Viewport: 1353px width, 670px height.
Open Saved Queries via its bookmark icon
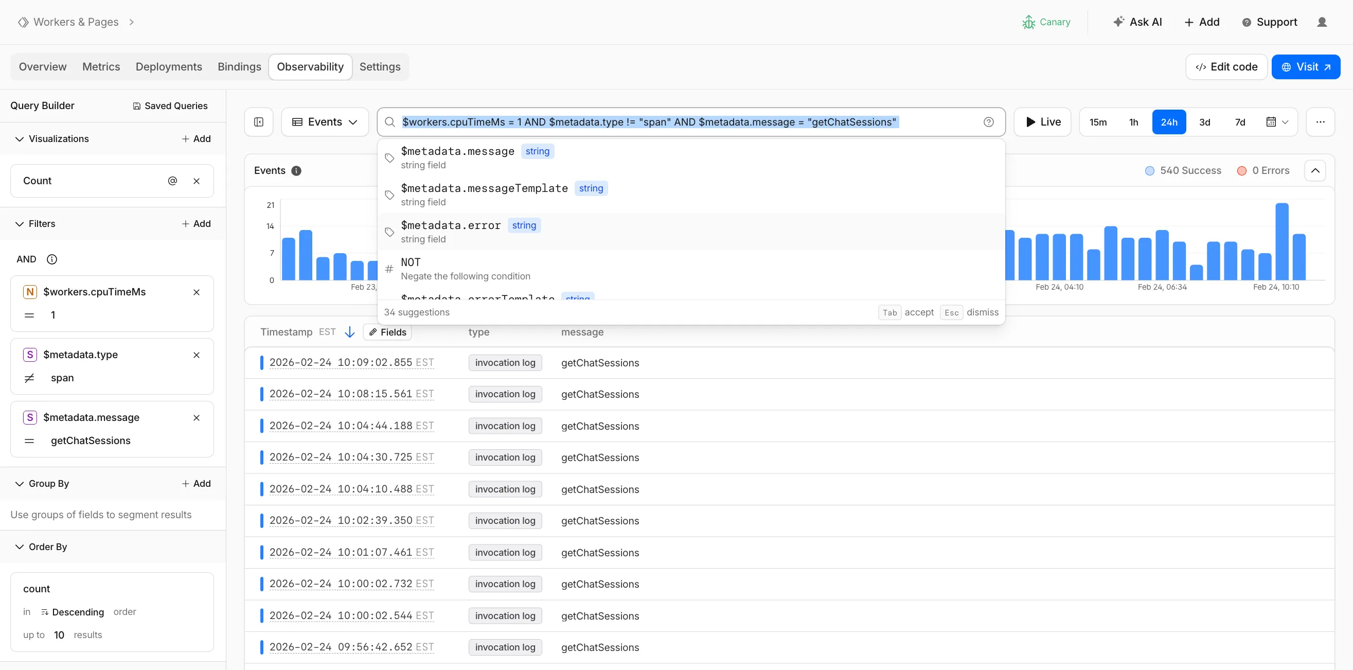point(136,105)
